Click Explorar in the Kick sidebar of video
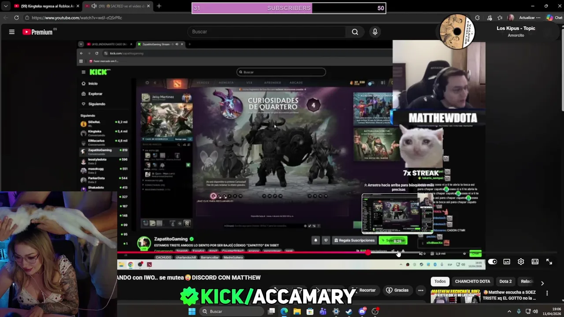The width and height of the screenshot is (564, 317). [95, 94]
